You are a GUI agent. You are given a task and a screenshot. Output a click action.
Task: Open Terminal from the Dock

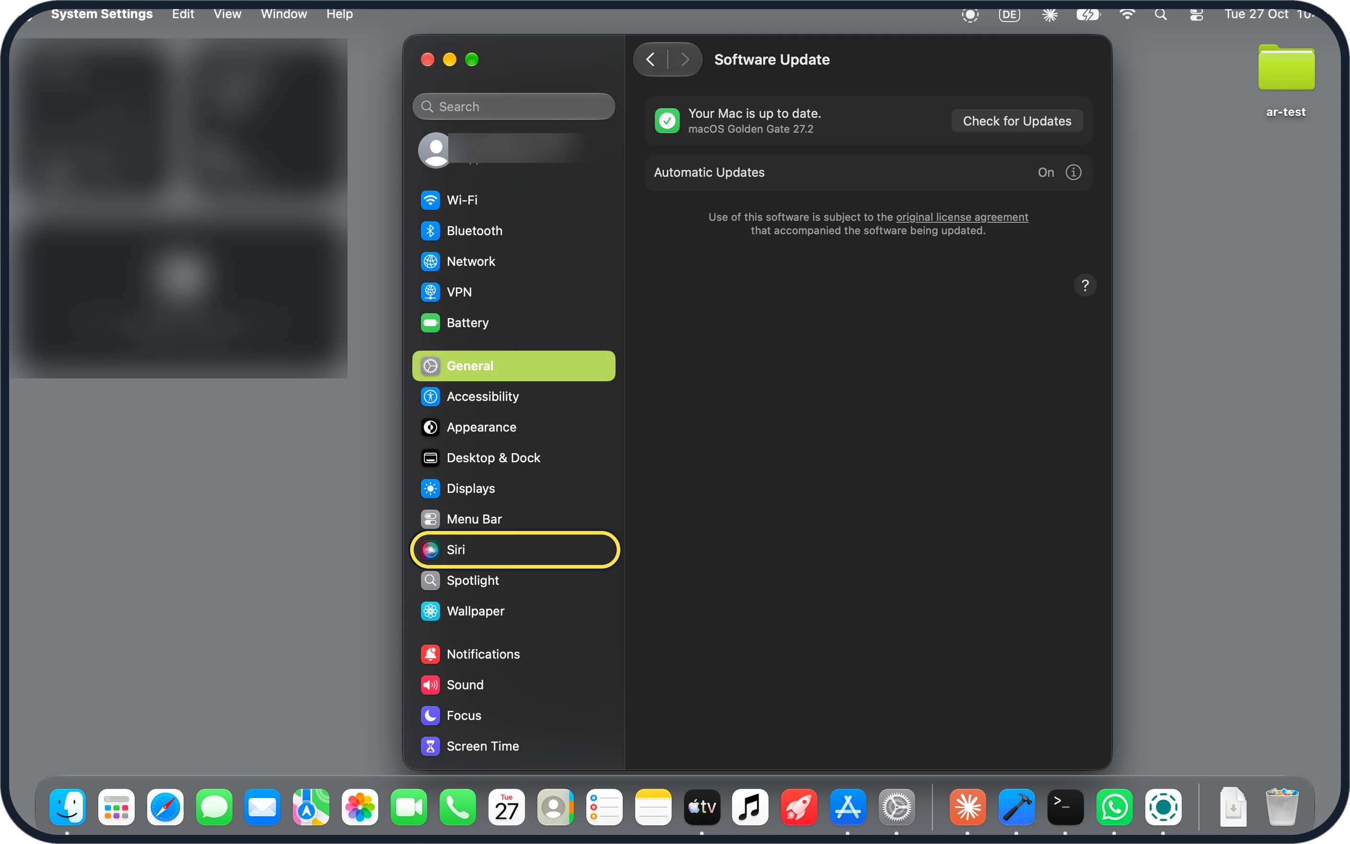click(1065, 807)
